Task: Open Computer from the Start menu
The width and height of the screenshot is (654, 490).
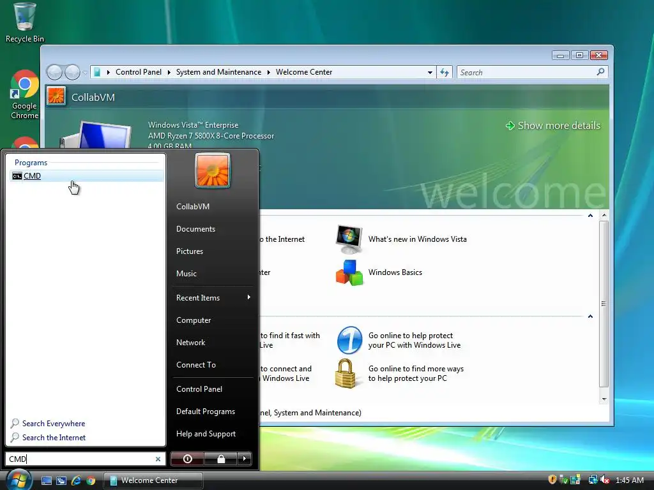Action: click(x=194, y=320)
